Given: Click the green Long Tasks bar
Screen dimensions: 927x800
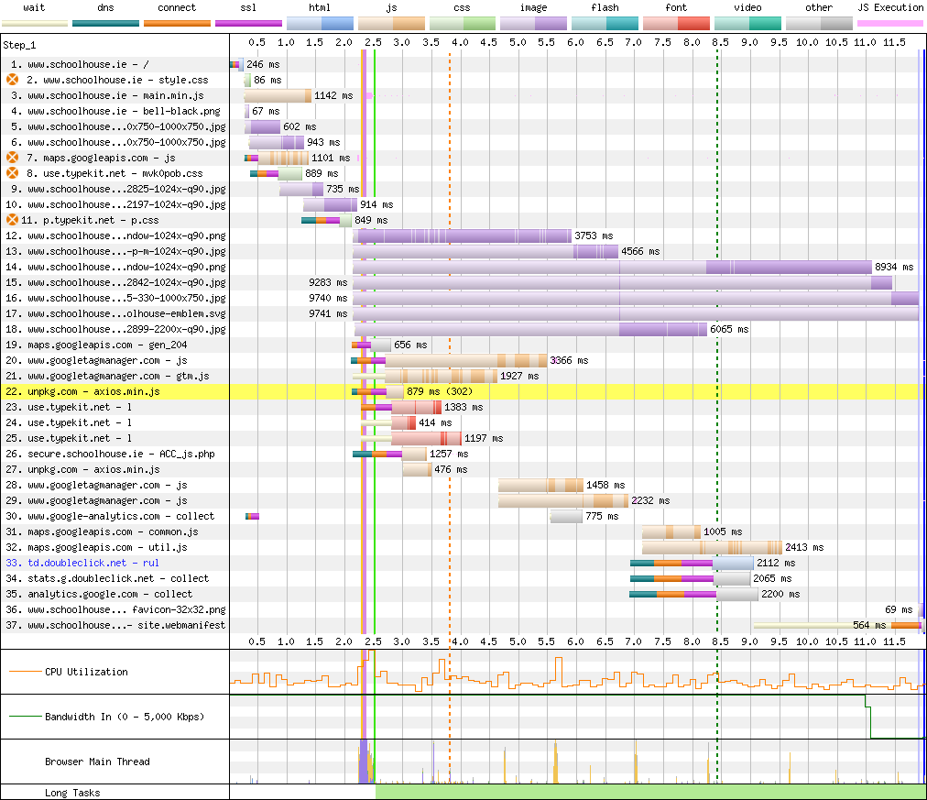Looking at the screenshot, I should (x=650, y=793).
